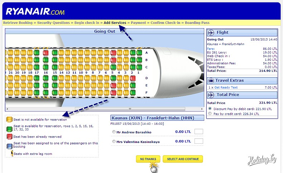Click the NO THANKS button
The width and height of the screenshot is (283, 173).
(x=148, y=159)
